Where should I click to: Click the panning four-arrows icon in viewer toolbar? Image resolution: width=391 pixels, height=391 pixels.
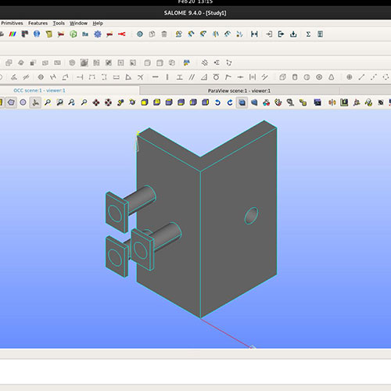pyautogui.click(x=96, y=102)
